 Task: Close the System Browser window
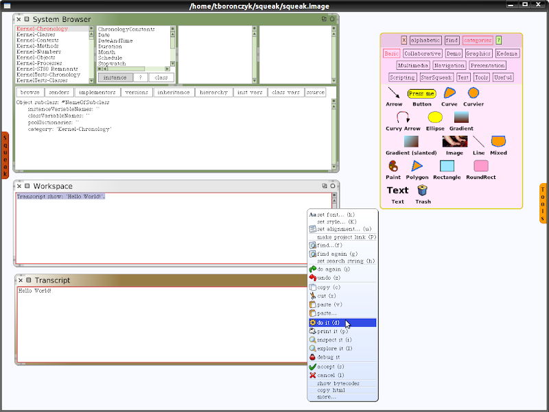pyautogui.click(x=19, y=19)
